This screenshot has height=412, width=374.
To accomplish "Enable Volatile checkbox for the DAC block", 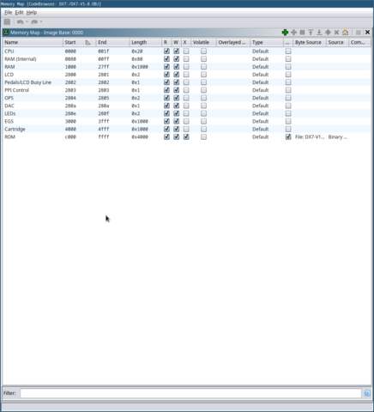I will (x=203, y=106).
